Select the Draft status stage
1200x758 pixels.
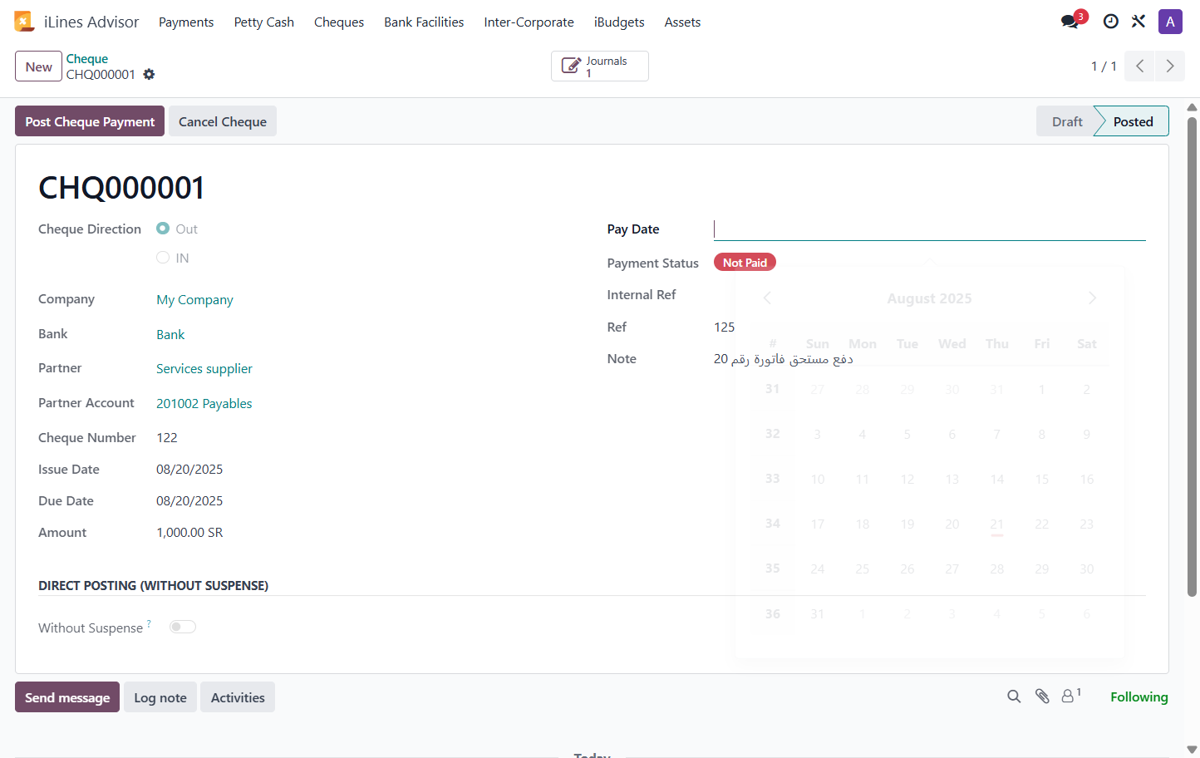1067,121
